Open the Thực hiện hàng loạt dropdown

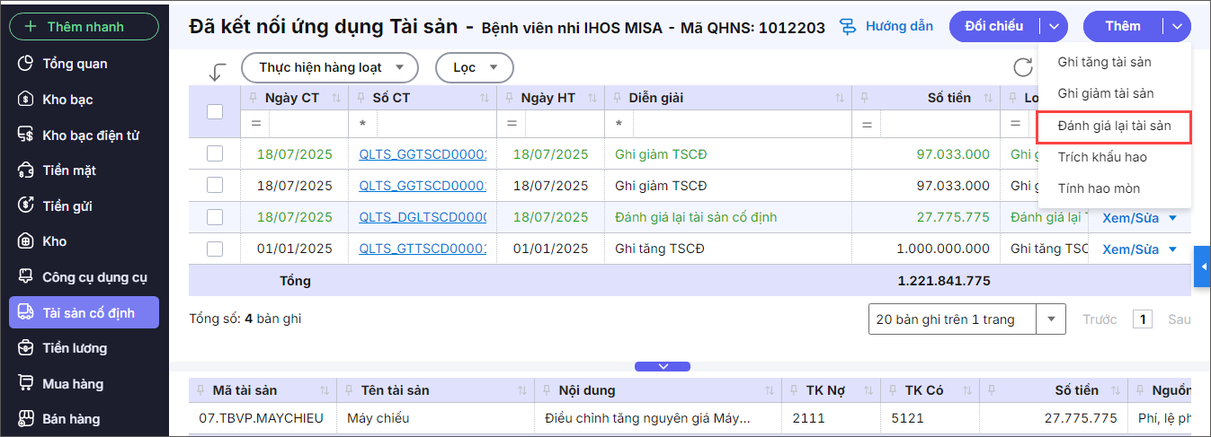[x=330, y=67]
